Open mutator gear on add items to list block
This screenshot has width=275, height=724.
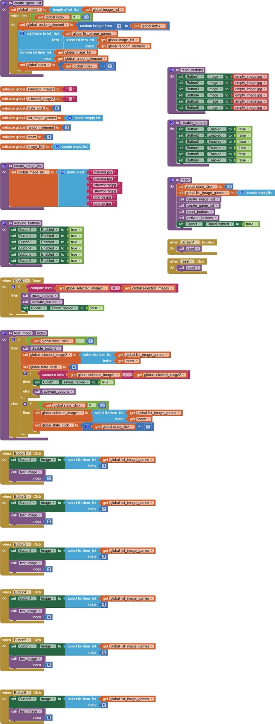pyautogui.click(x=22, y=33)
